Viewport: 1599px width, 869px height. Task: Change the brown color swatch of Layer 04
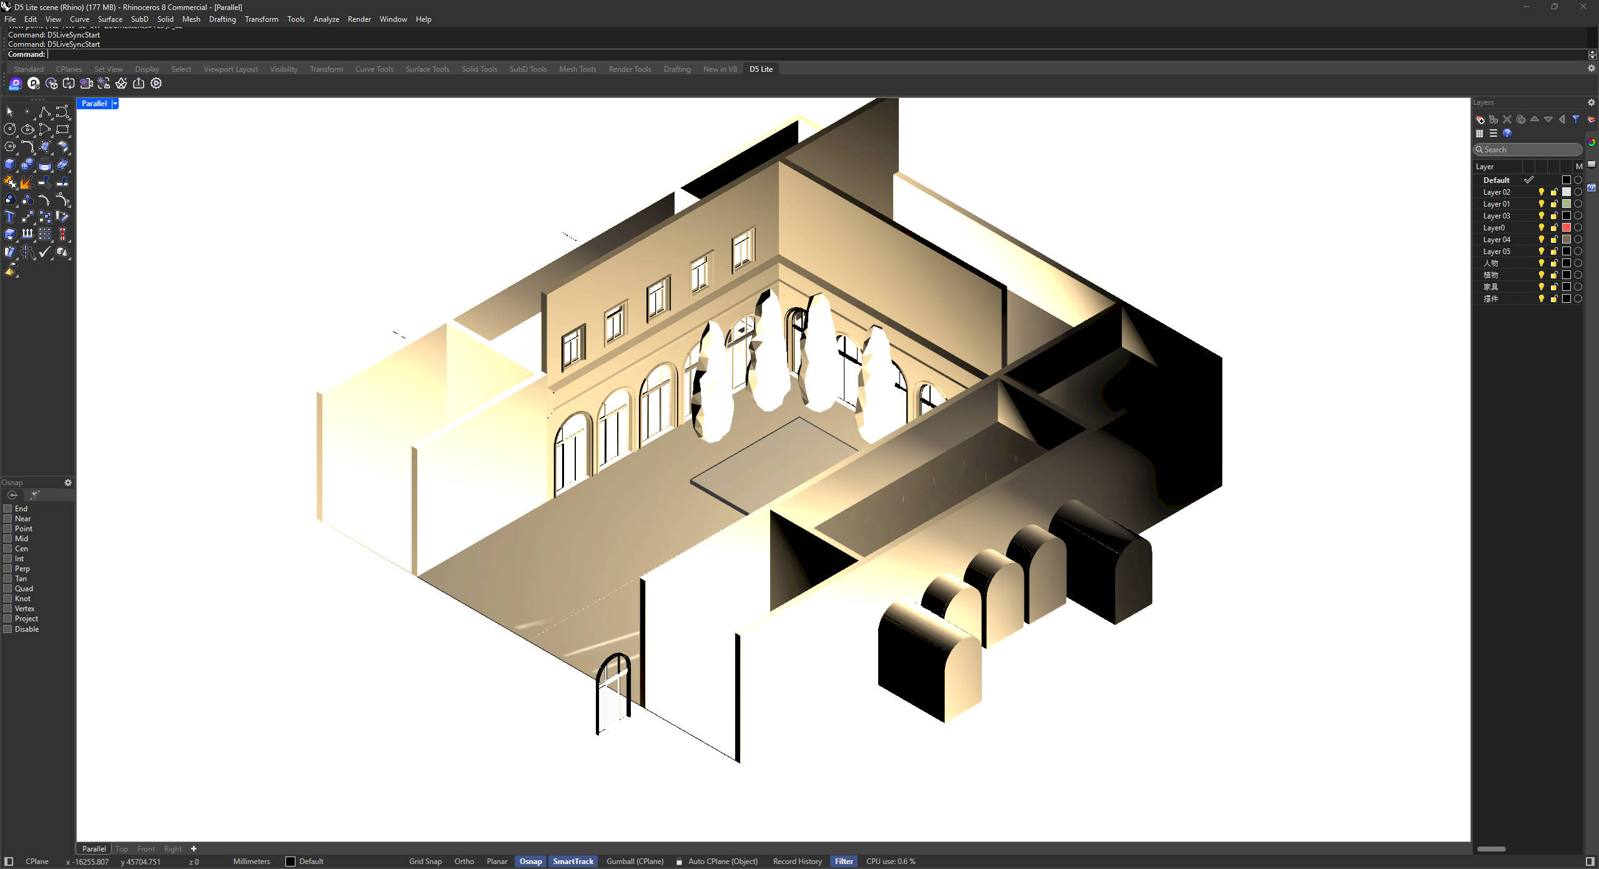(x=1567, y=240)
